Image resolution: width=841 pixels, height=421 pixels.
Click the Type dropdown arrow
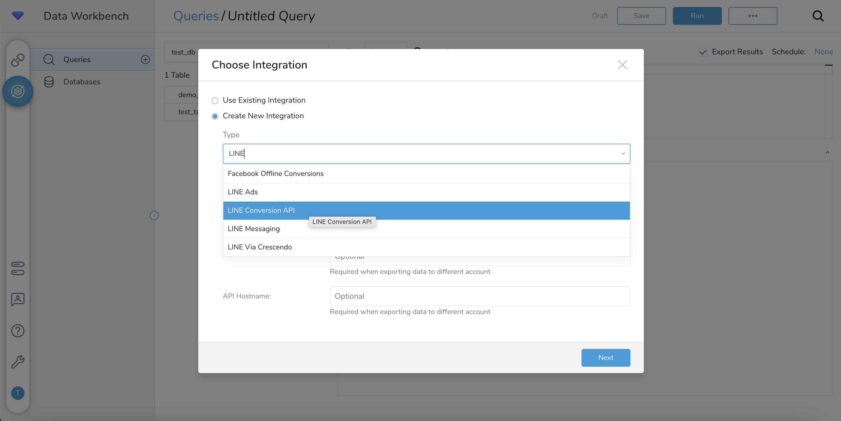623,153
